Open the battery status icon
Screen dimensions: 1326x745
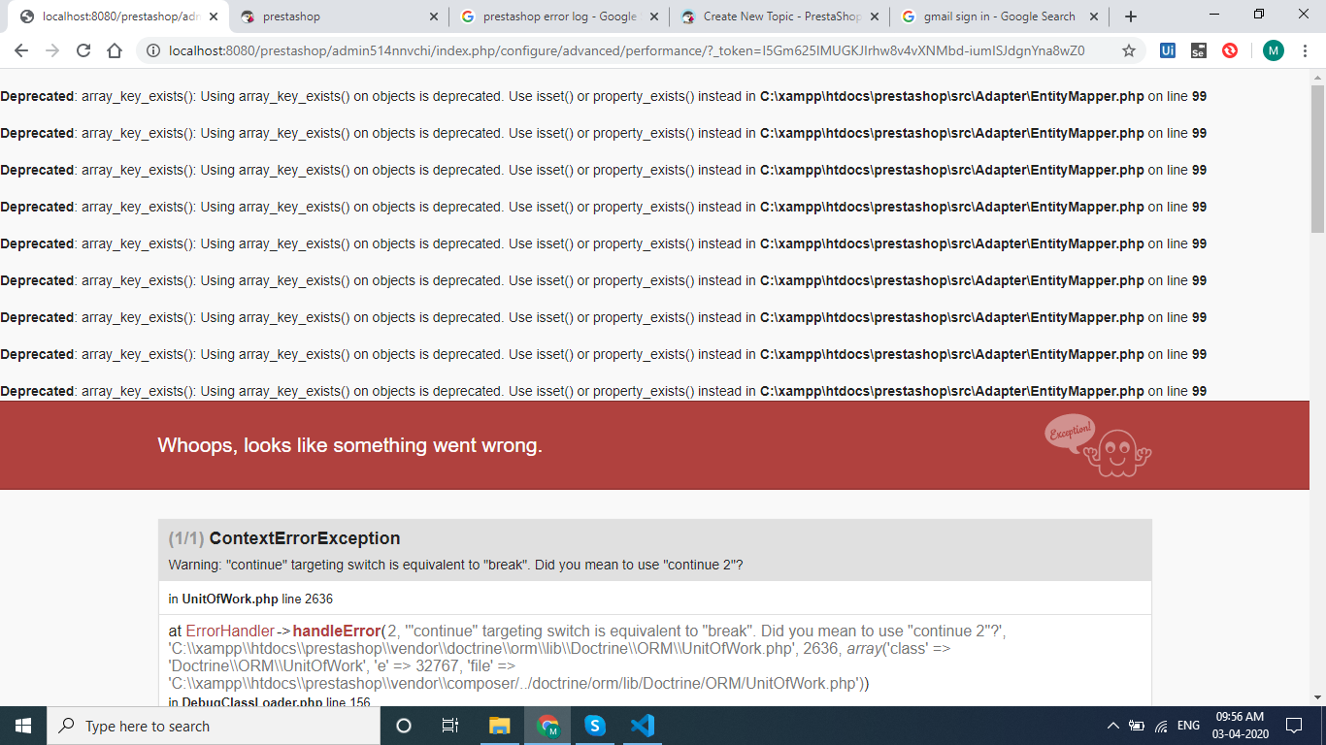pyautogui.click(x=1137, y=726)
